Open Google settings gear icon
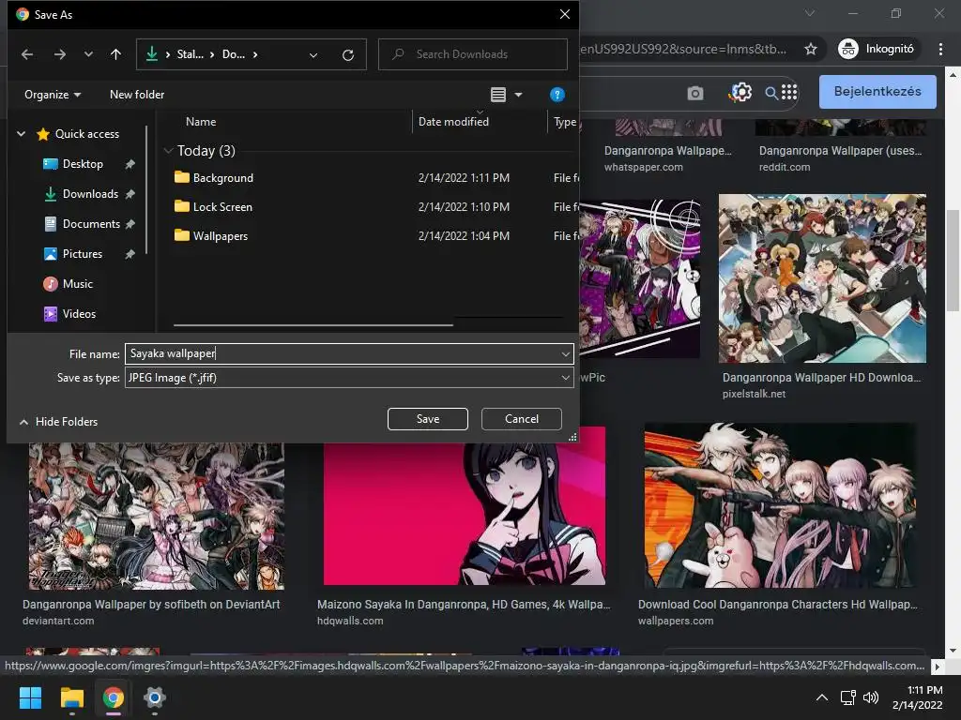The image size is (961, 720). click(740, 93)
